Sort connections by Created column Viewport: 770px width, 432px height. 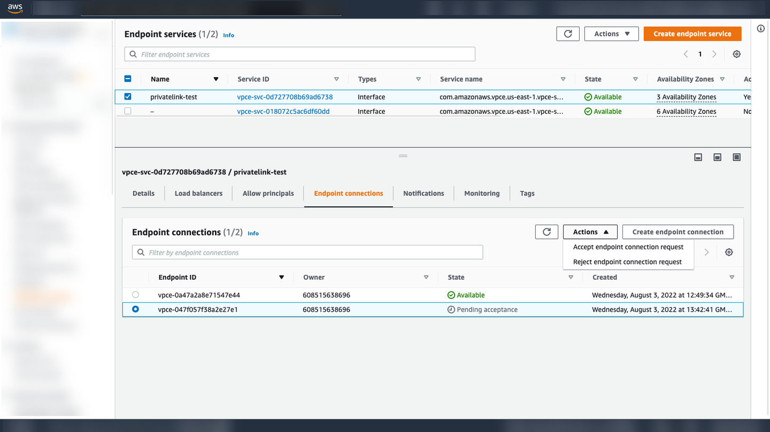point(731,277)
